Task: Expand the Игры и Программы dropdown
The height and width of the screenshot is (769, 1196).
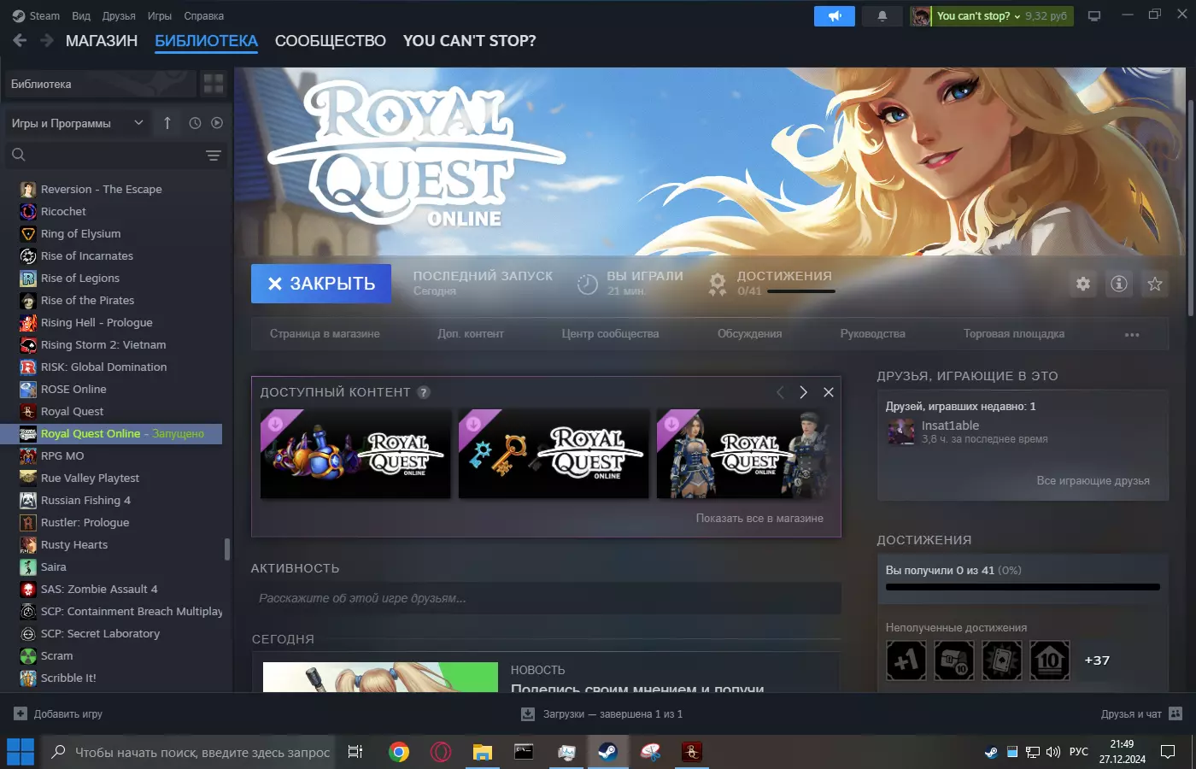Action: [x=77, y=123]
